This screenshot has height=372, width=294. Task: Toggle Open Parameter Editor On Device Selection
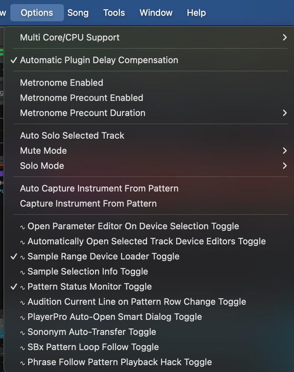coord(133,226)
